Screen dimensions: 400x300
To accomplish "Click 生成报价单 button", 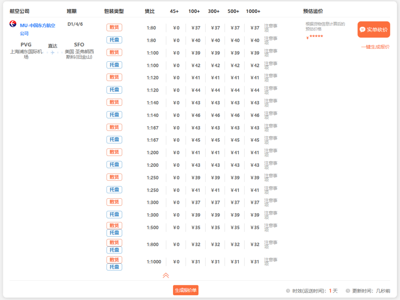I will click(186, 290).
